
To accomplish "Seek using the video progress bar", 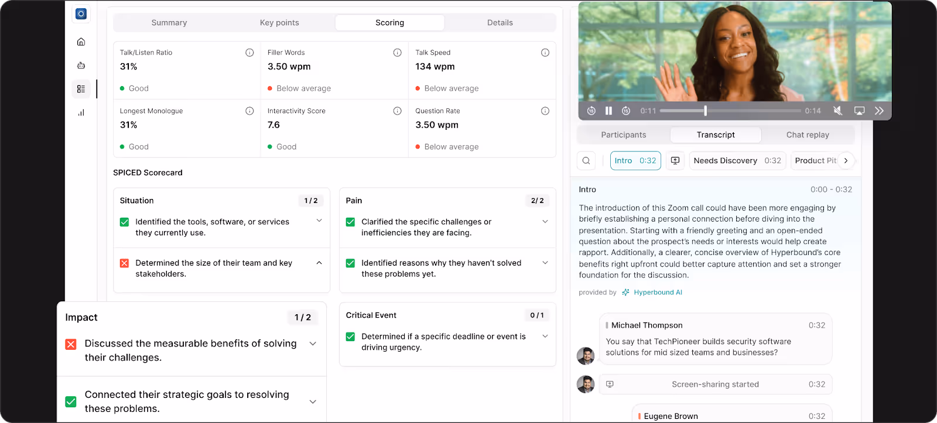I will pos(730,111).
